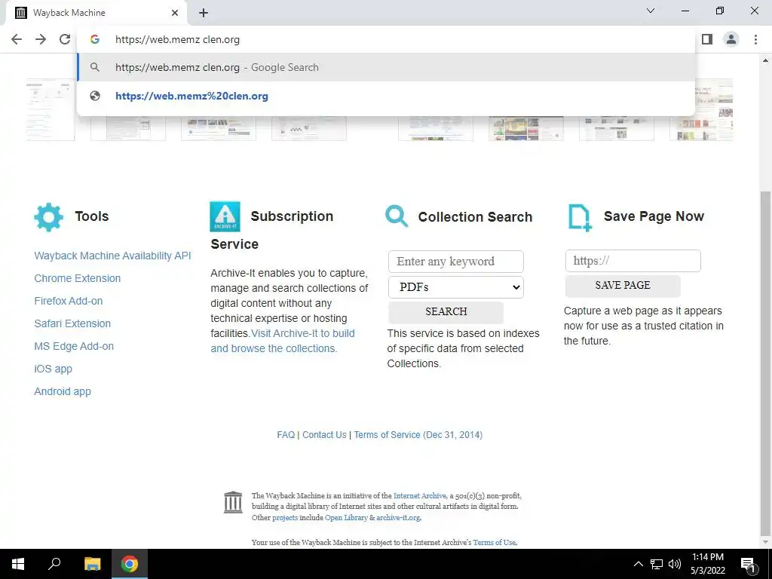Open the Windows Start menu
The width and height of the screenshot is (772, 579).
click(x=18, y=564)
